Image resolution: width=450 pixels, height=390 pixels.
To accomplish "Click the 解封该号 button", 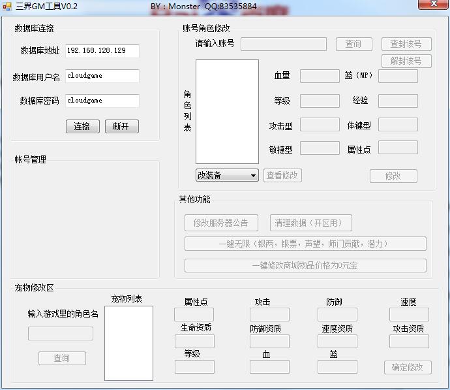I will (x=406, y=61).
